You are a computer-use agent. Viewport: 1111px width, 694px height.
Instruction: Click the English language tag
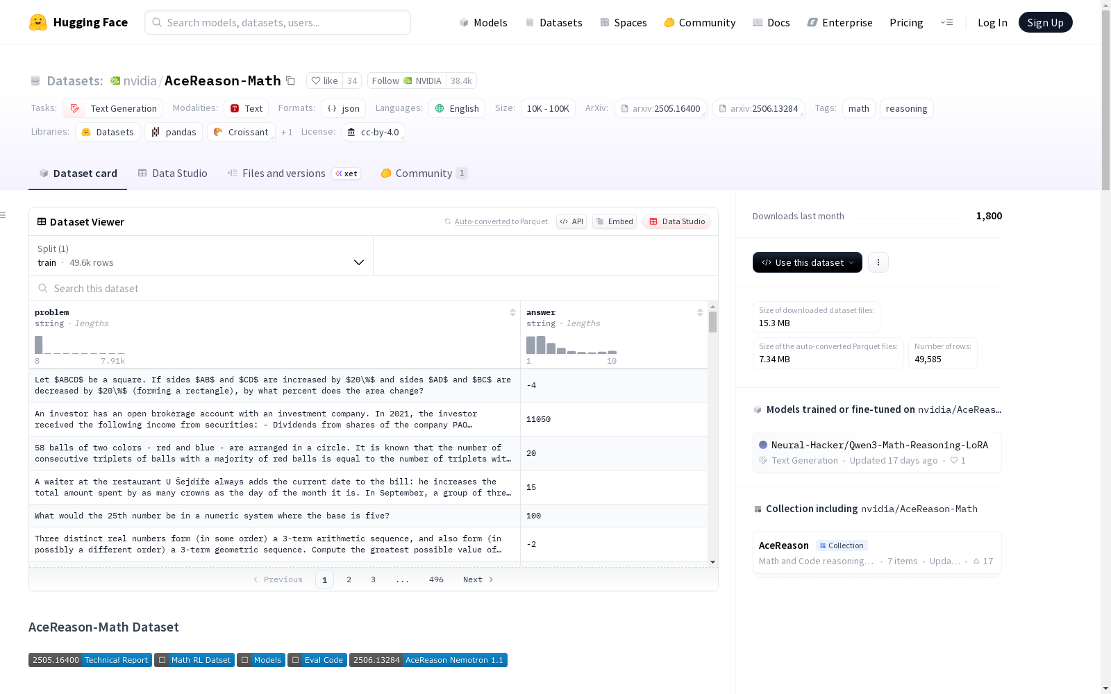coord(457,108)
